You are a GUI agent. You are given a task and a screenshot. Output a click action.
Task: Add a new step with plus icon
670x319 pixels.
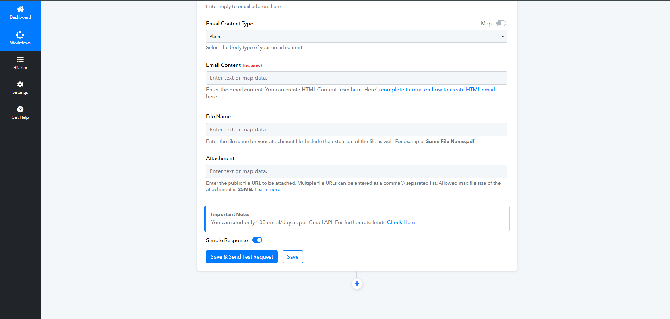(x=357, y=284)
